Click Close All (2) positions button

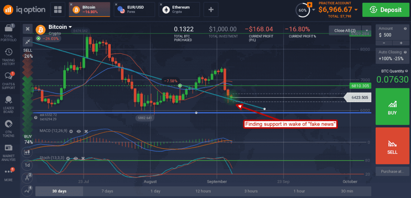[345, 30]
